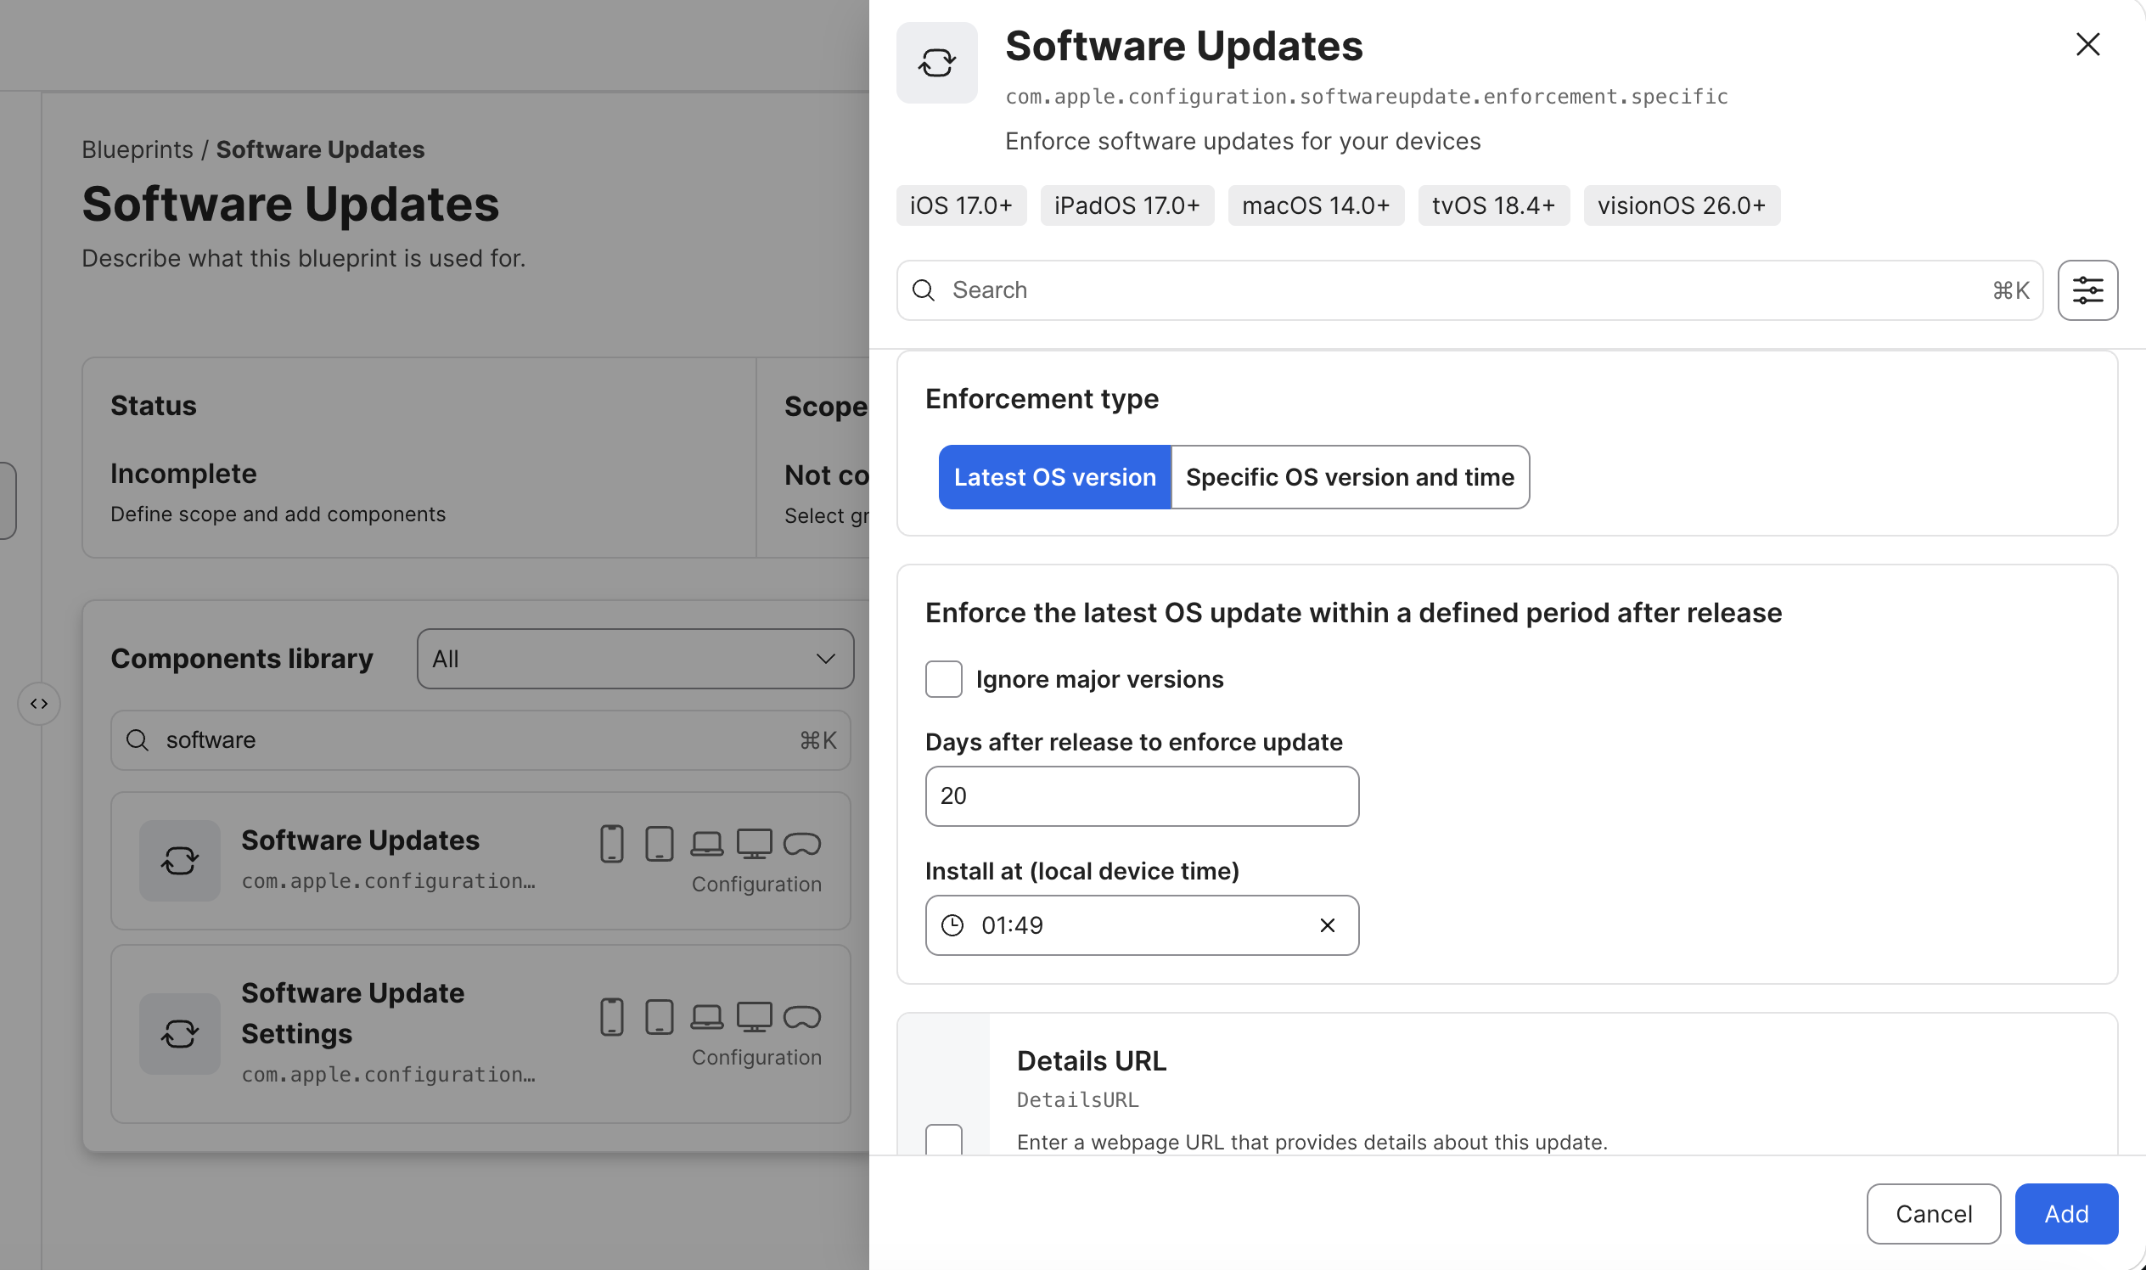The height and width of the screenshot is (1270, 2146).
Task: Click the laptop icon on Software Updates card
Action: [x=707, y=844]
